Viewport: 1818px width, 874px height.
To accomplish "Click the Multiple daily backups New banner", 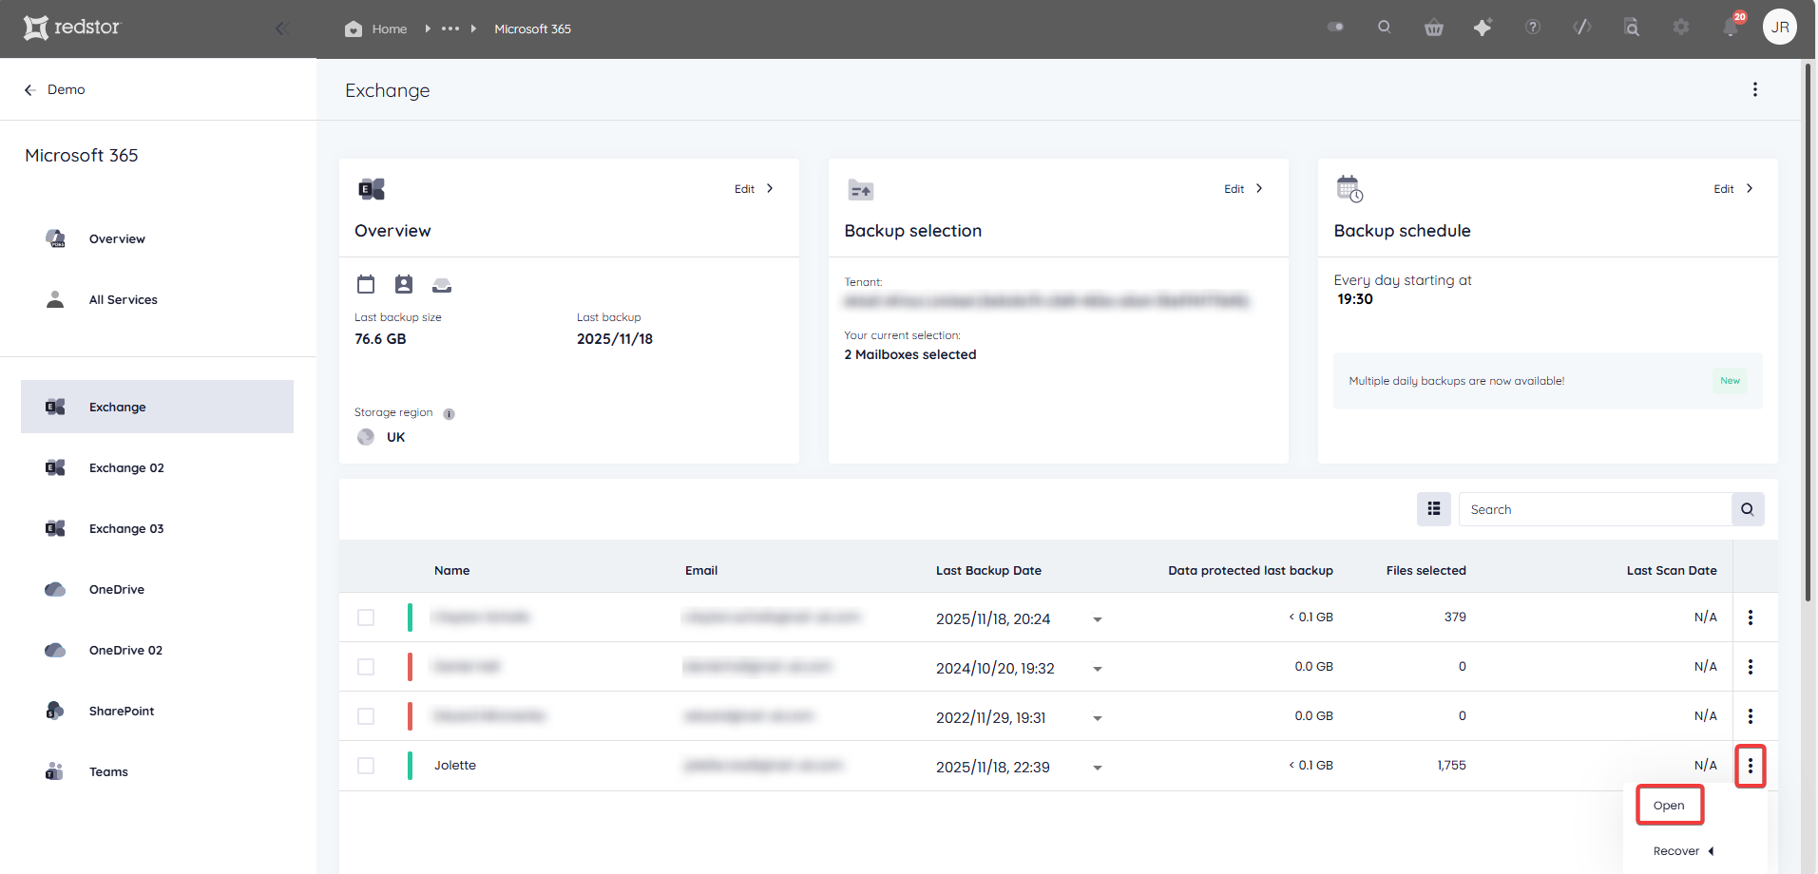I will [x=1547, y=381].
